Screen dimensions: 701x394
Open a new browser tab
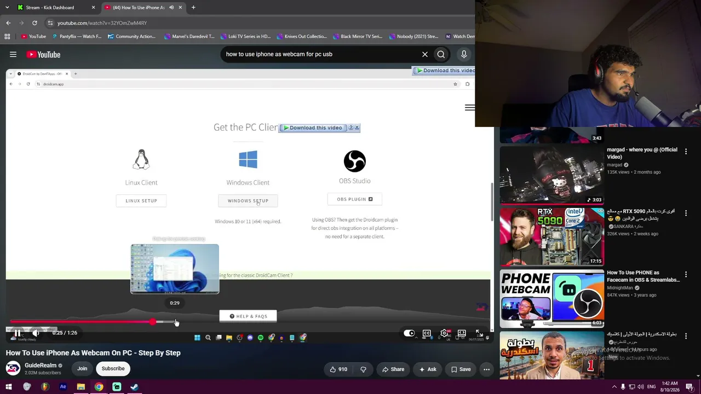click(x=193, y=8)
